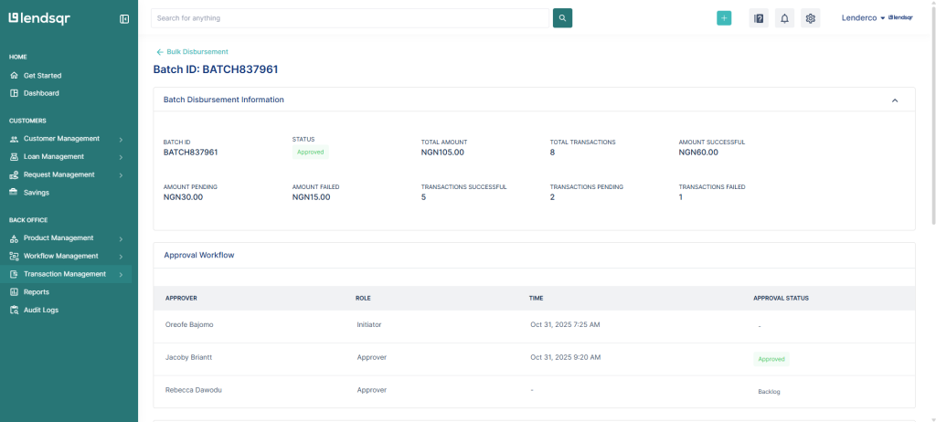Open the settings gear icon
Screen dimensions: 936x422
tap(810, 18)
